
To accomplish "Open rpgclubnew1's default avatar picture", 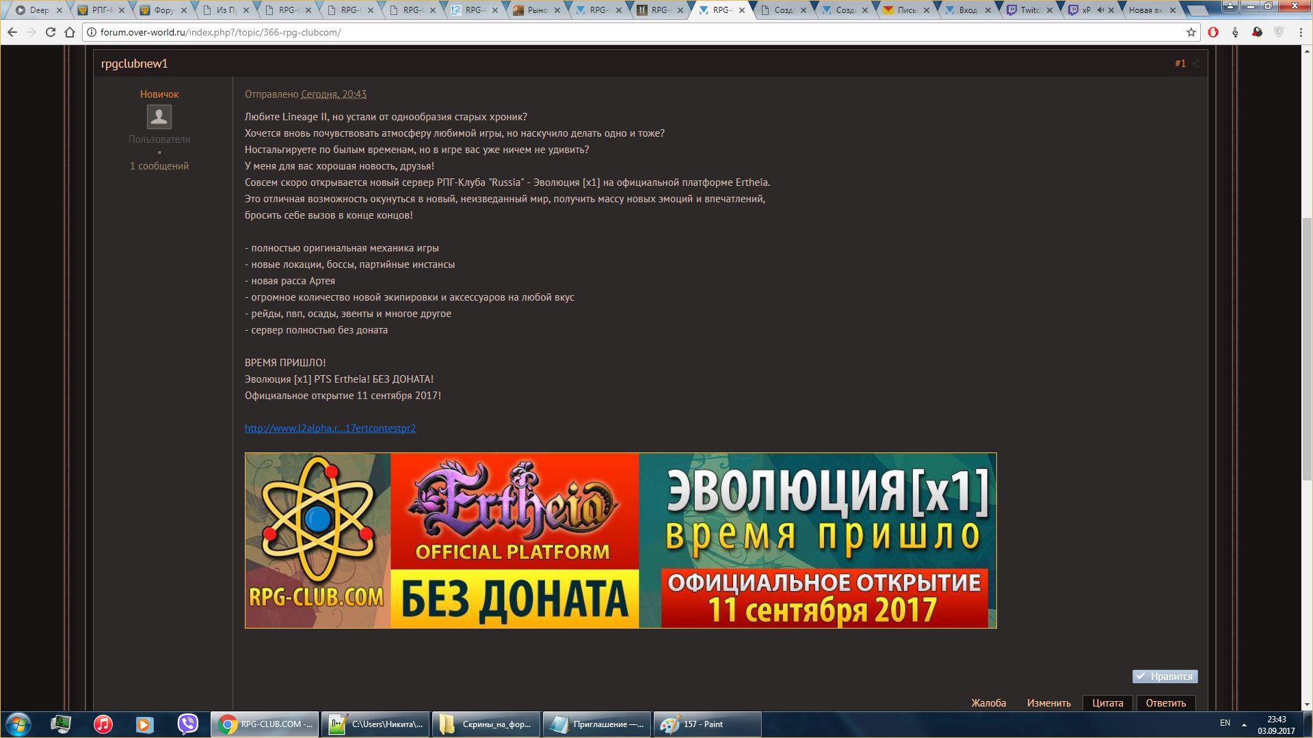I will pyautogui.click(x=159, y=117).
